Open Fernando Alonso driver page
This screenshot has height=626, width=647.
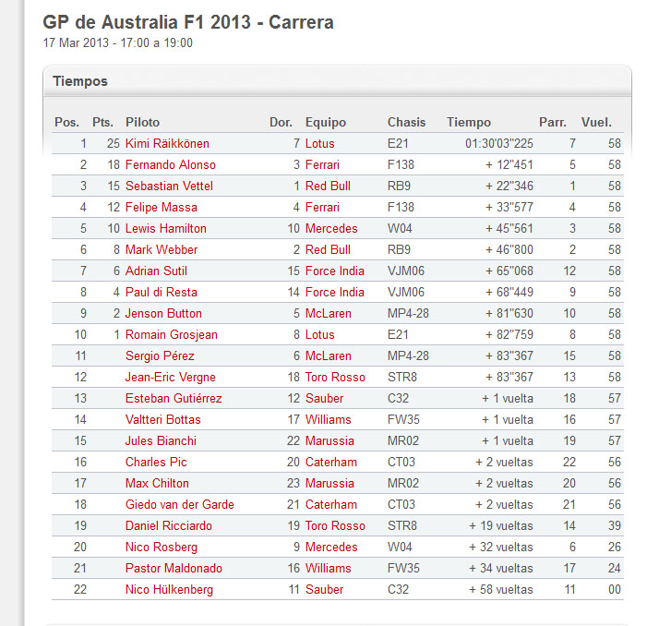[171, 165]
